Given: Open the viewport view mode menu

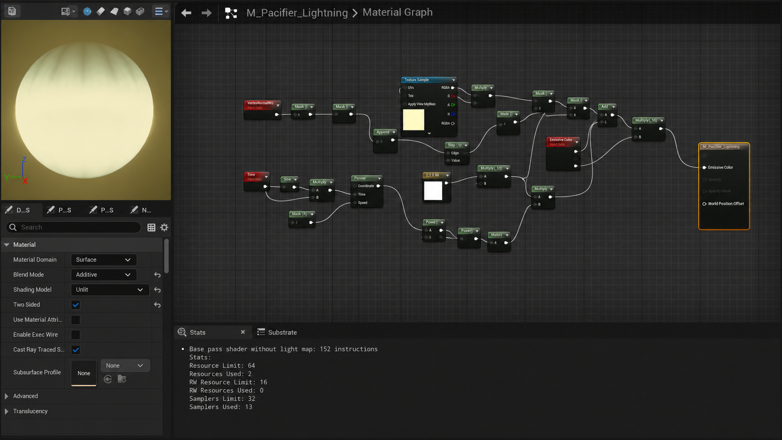Looking at the screenshot, I should 68,11.
